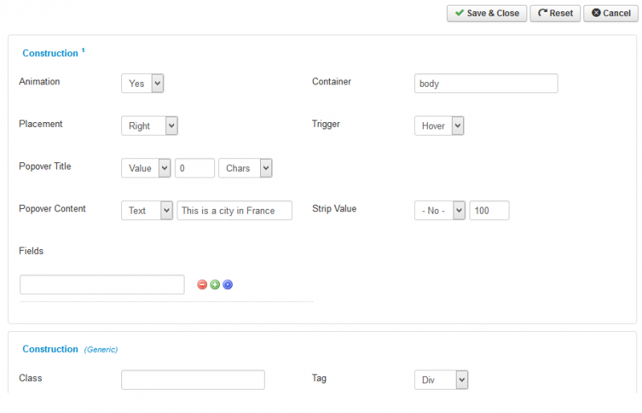Open the Trigger Hover dropdown
Image resolution: width=642 pixels, height=413 pixels.
(x=439, y=125)
